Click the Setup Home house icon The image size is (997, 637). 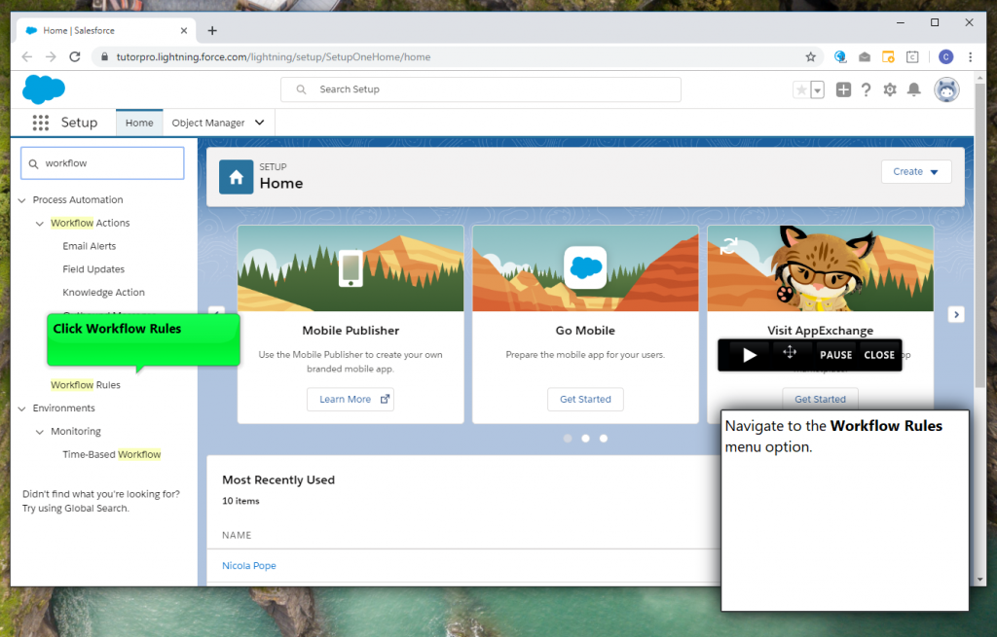point(236,177)
